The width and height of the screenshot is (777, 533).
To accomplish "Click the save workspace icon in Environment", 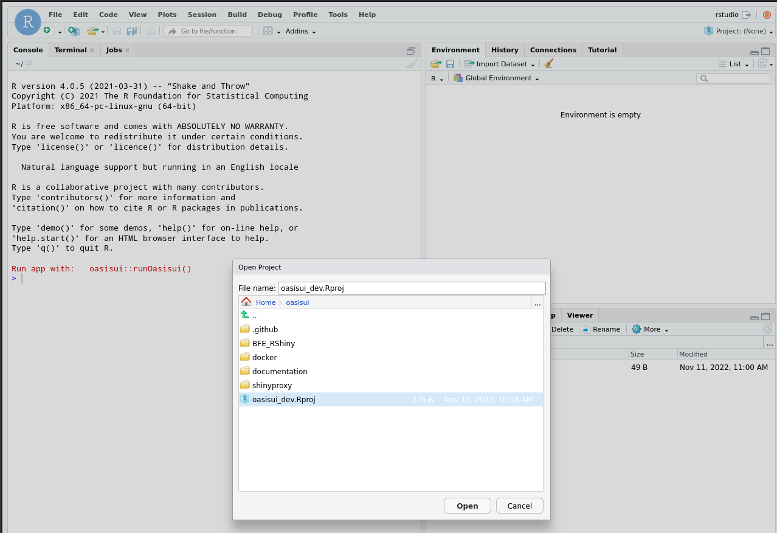I will [x=450, y=64].
